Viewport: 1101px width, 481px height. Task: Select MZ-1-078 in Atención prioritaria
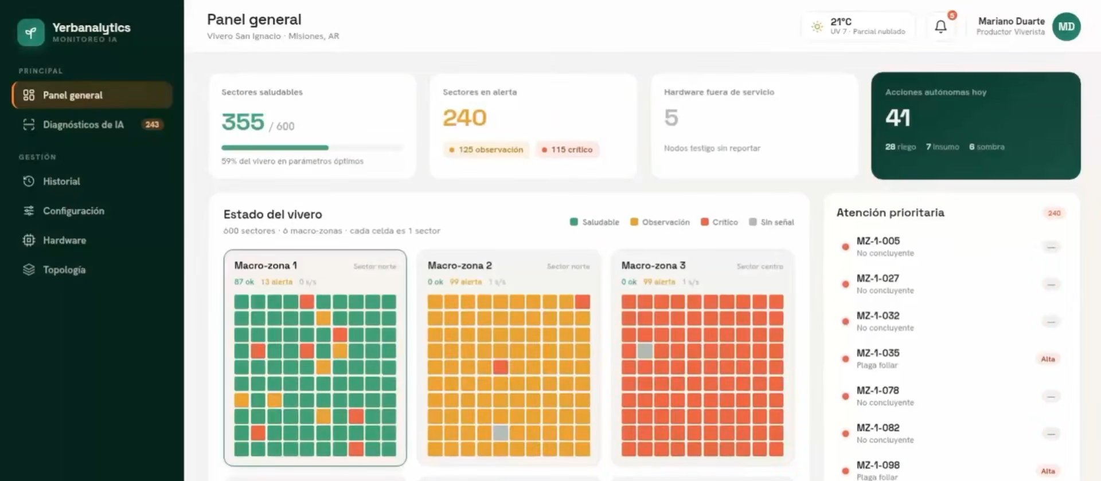point(951,396)
